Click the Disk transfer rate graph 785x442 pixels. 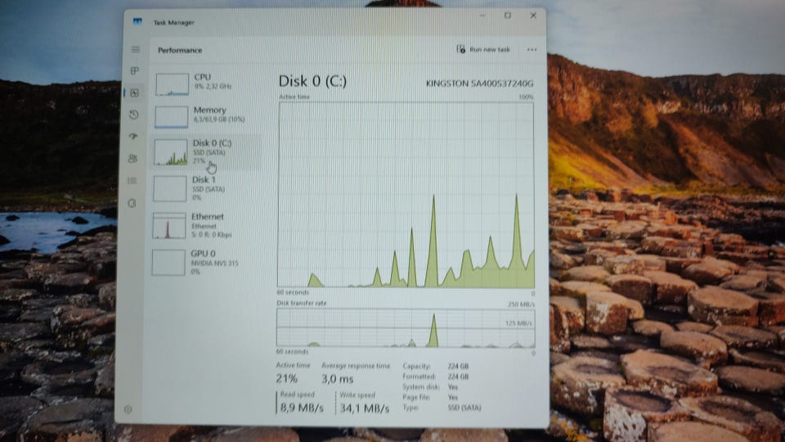coord(406,327)
